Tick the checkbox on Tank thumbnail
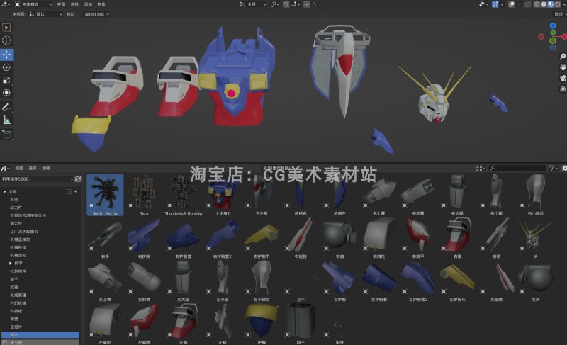 [x=130, y=205]
